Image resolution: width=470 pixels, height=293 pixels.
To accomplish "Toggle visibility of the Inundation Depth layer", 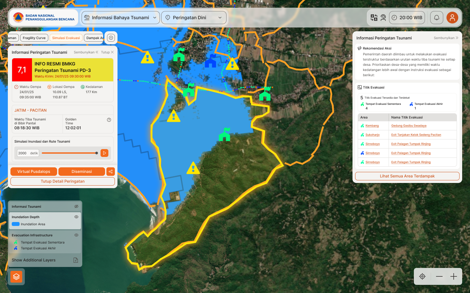I will (76, 217).
